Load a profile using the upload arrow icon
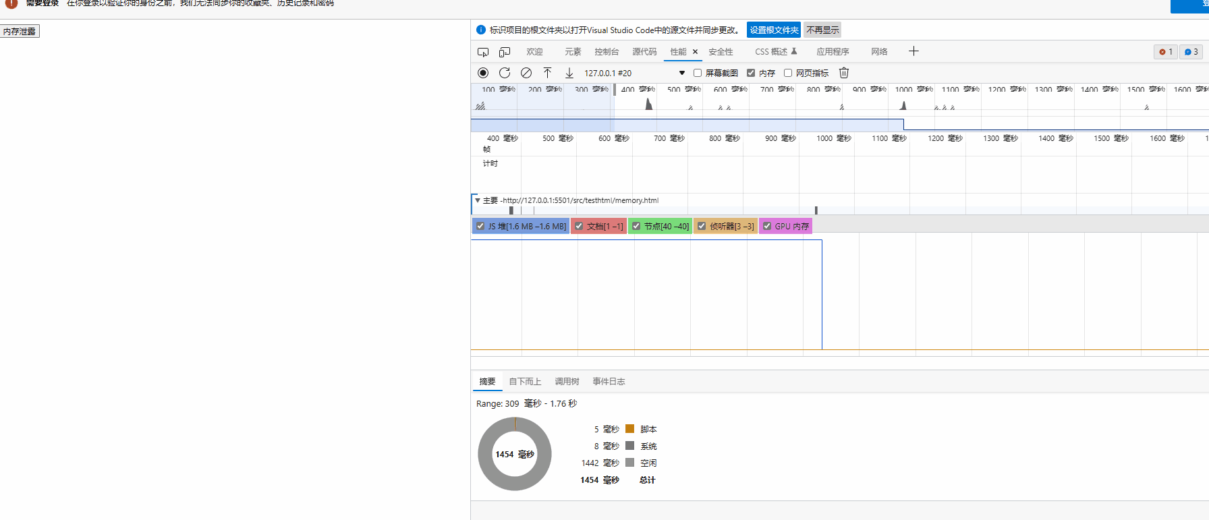1209x520 pixels. click(548, 73)
